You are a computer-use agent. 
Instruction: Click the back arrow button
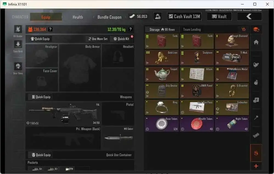click(x=249, y=16)
